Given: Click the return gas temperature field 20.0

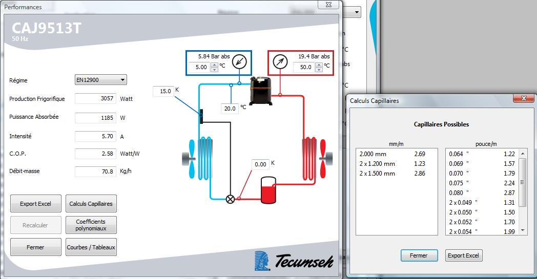Looking at the screenshot, I should (x=230, y=109).
